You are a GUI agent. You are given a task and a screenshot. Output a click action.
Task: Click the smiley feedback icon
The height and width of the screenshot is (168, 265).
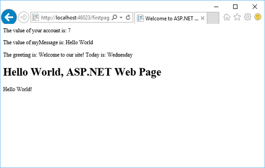pyautogui.click(x=258, y=17)
